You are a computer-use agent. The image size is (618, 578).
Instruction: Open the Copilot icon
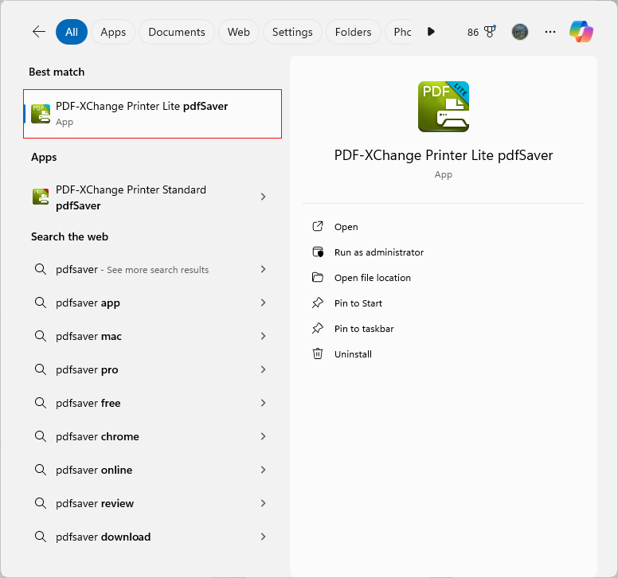coord(581,32)
